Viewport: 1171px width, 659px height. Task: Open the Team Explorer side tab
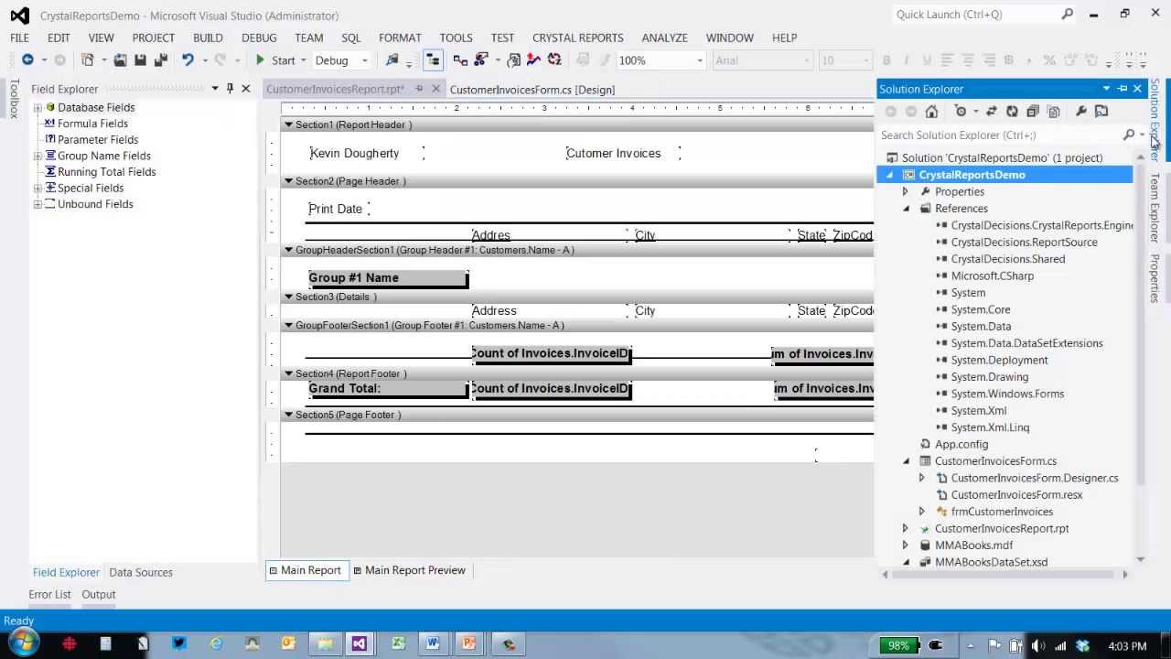1155,209
